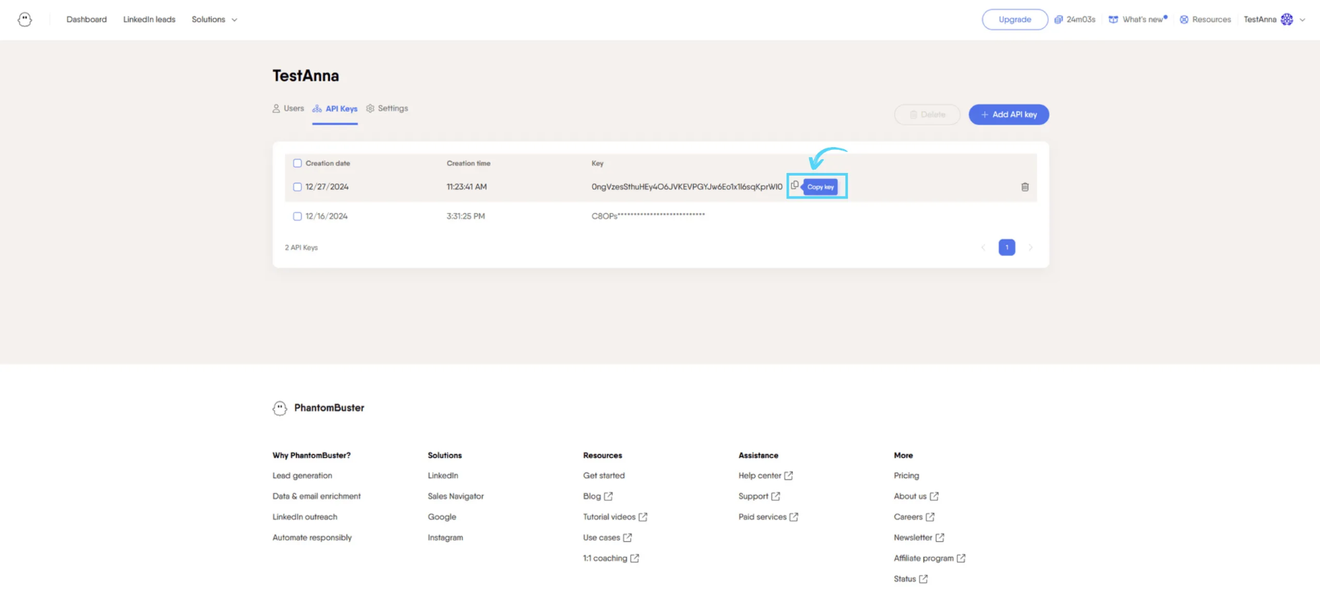Open Help center external link
This screenshot has width=1320, height=596.
[766, 476]
